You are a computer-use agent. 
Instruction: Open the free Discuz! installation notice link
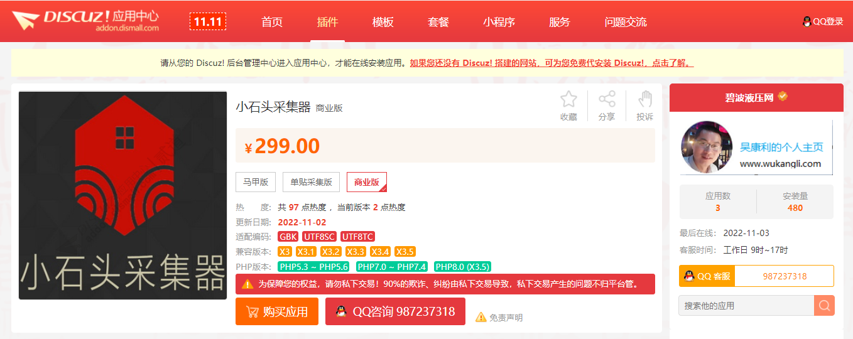click(x=551, y=63)
